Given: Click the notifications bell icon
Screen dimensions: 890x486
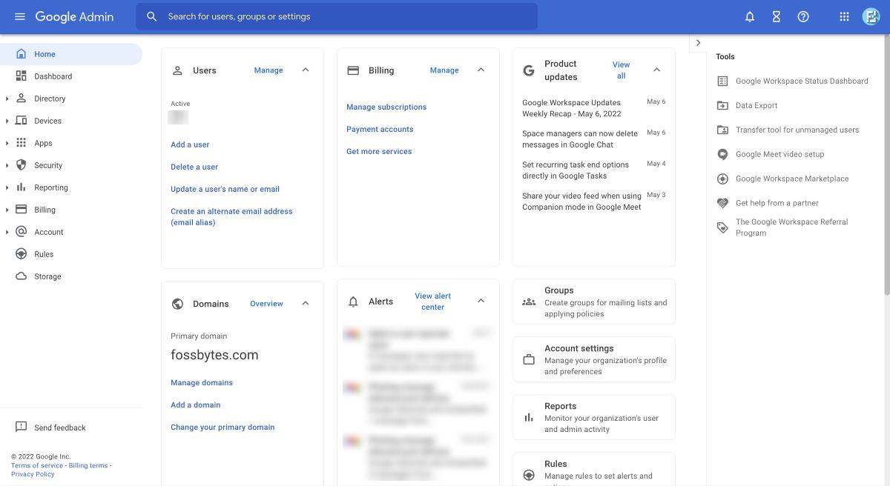Looking at the screenshot, I should point(749,16).
